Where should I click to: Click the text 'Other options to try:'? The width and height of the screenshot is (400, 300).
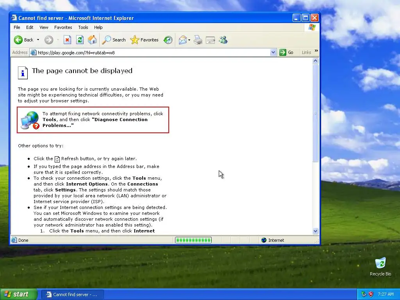coord(41,146)
